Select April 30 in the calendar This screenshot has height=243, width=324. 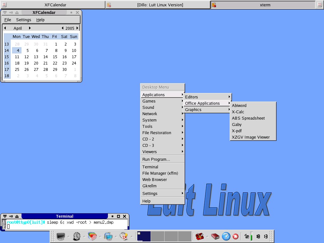point(65,69)
